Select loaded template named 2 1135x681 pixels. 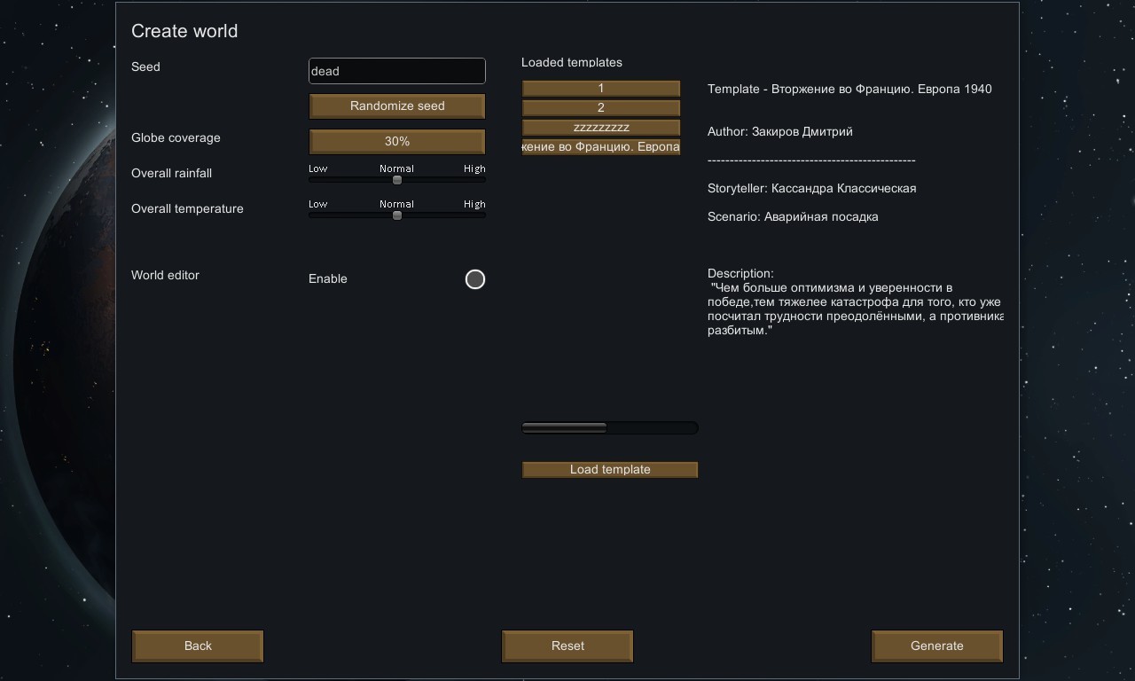600,108
